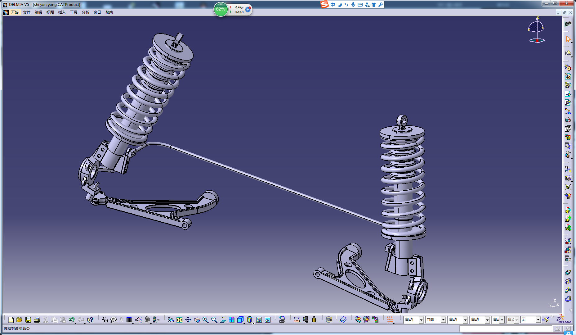This screenshot has height=335, width=576.
Task: Click the comment speech bubble icon
Action: pos(114,319)
